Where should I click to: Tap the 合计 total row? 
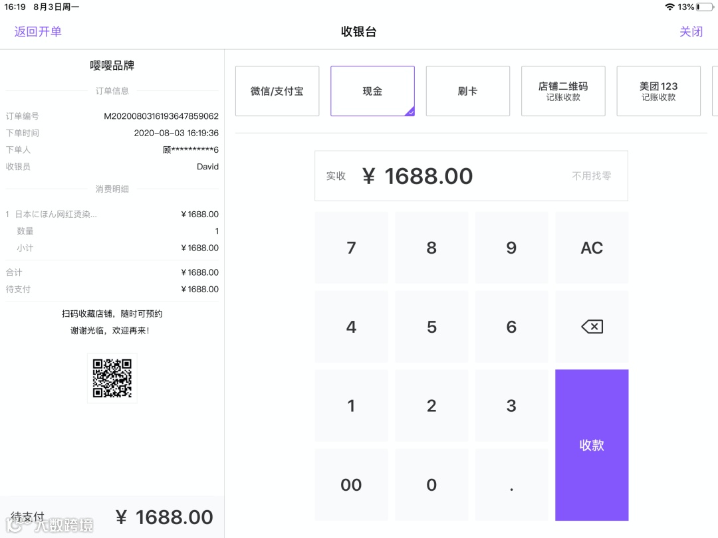click(x=112, y=272)
